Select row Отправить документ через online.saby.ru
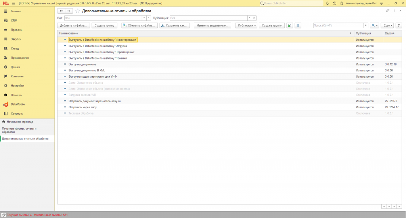The image size is (406, 218). (x=230, y=101)
